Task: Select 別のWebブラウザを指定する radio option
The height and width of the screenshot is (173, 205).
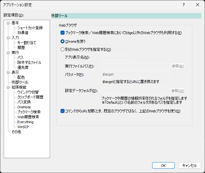Action: coord(62,49)
